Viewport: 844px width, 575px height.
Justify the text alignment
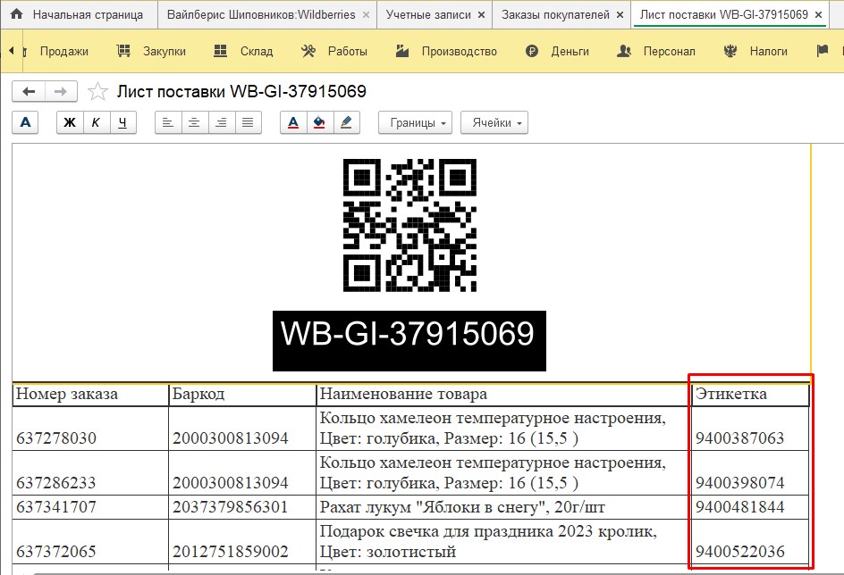coord(248,122)
